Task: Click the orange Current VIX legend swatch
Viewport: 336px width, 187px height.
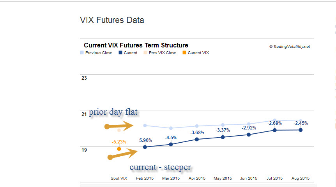Action: point(184,52)
